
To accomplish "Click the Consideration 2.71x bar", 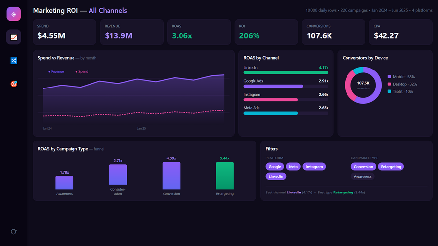I will pyautogui.click(x=118, y=175).
